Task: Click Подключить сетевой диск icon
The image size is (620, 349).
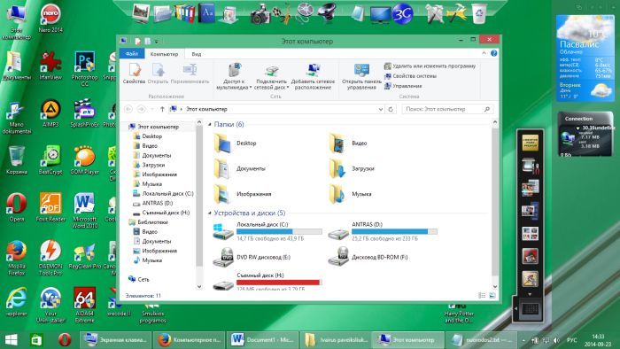Action: click(x=271, y=71)
